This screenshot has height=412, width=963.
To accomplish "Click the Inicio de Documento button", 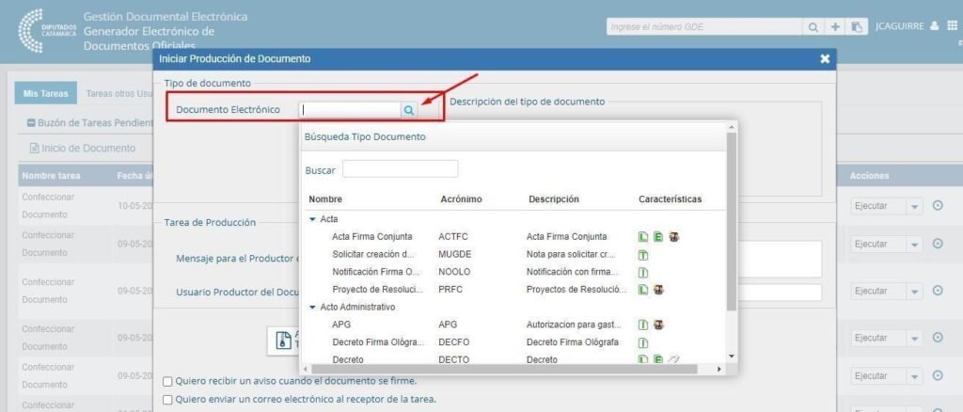I will (x=83, y=149).
